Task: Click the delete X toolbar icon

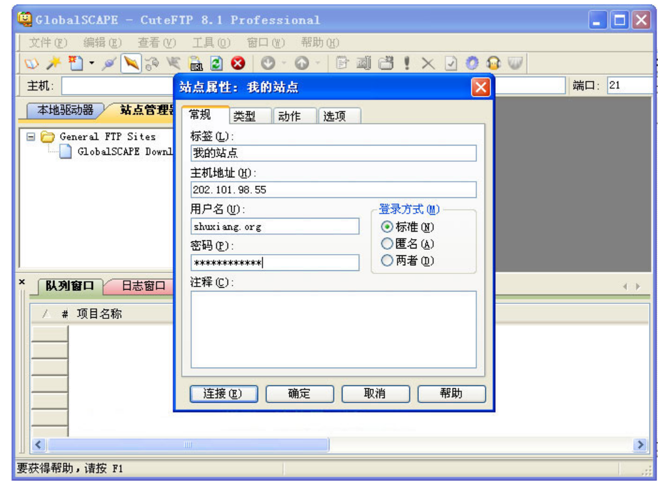Action: pos(428,63)
